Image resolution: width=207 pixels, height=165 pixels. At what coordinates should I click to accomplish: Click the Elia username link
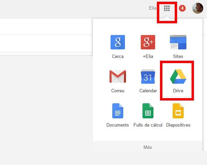pos(152,8)
